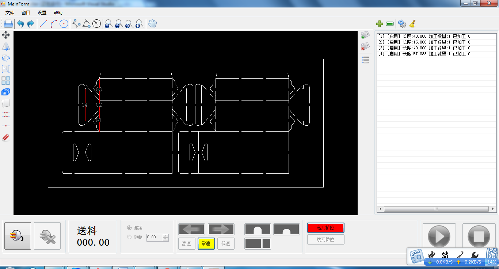Select list entry with length 57.983
This screenshot has height=269, width=499.
(424, 54)
